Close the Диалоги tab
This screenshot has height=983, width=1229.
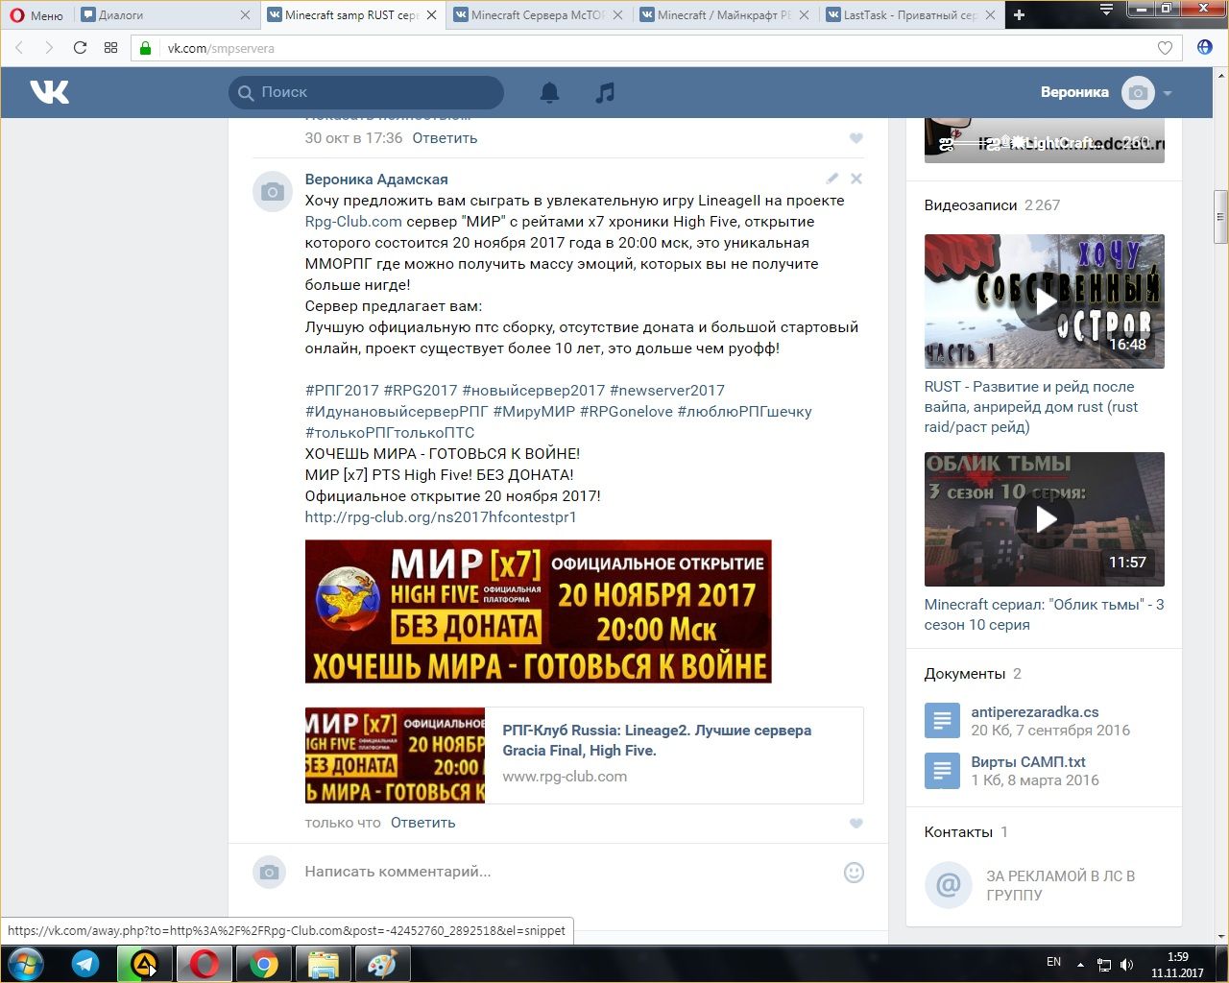245,14
